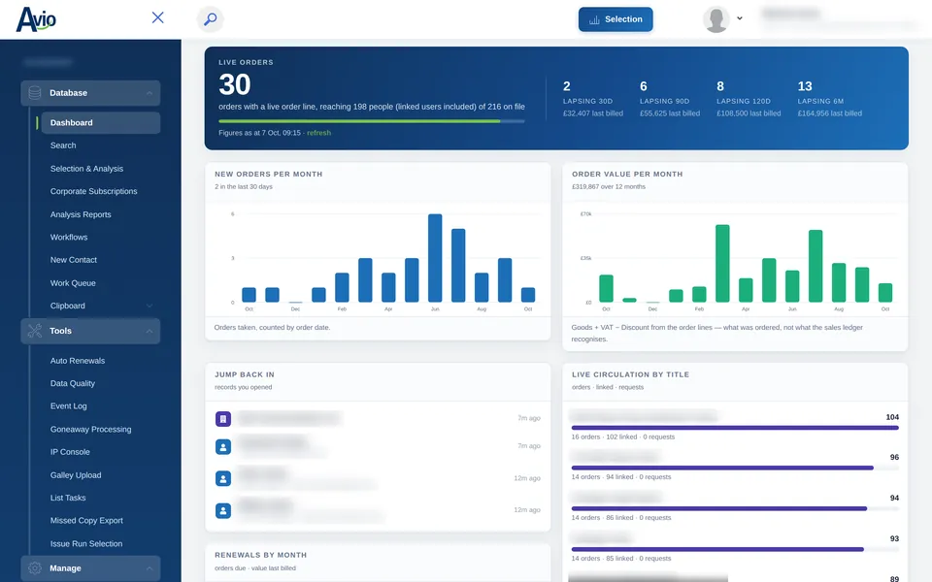Close the sidebar with the X icon
Screen dimensions: 932x582
[x=157, y=17]
